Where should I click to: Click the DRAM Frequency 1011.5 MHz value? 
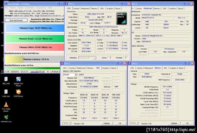tap(167, 87)
